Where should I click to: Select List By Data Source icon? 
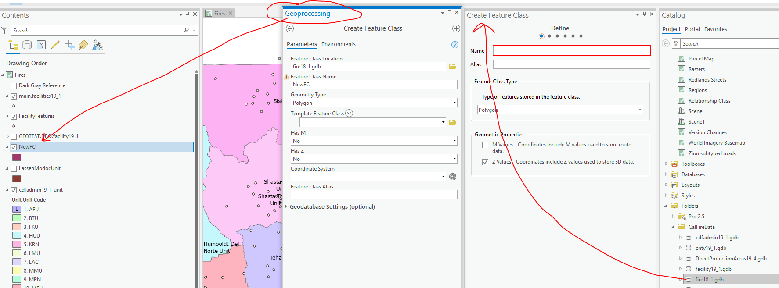(x=27, y=45)
